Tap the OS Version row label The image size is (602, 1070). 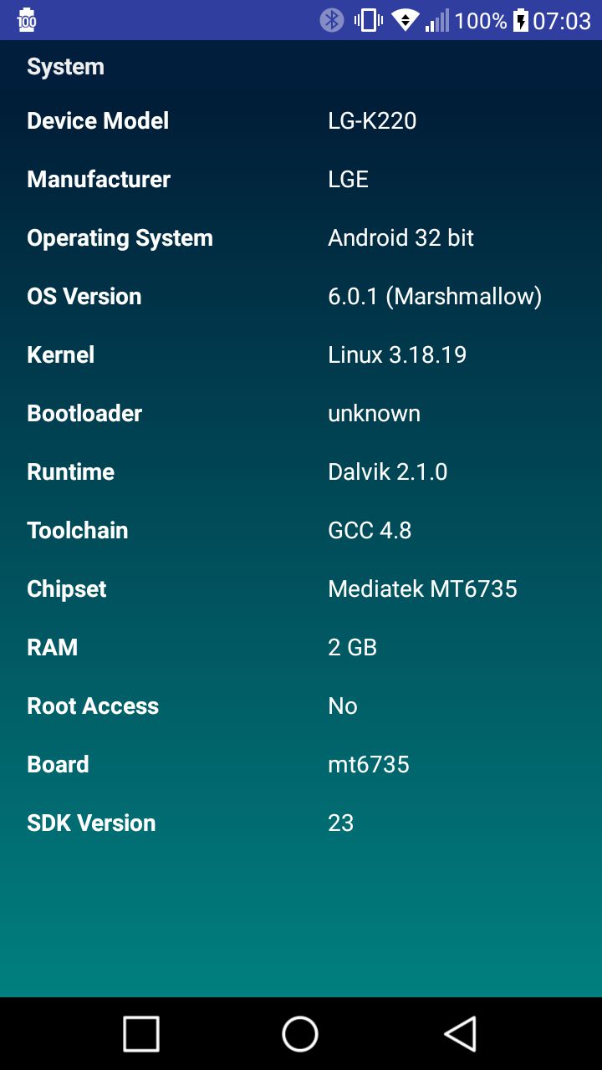(84, 296)
